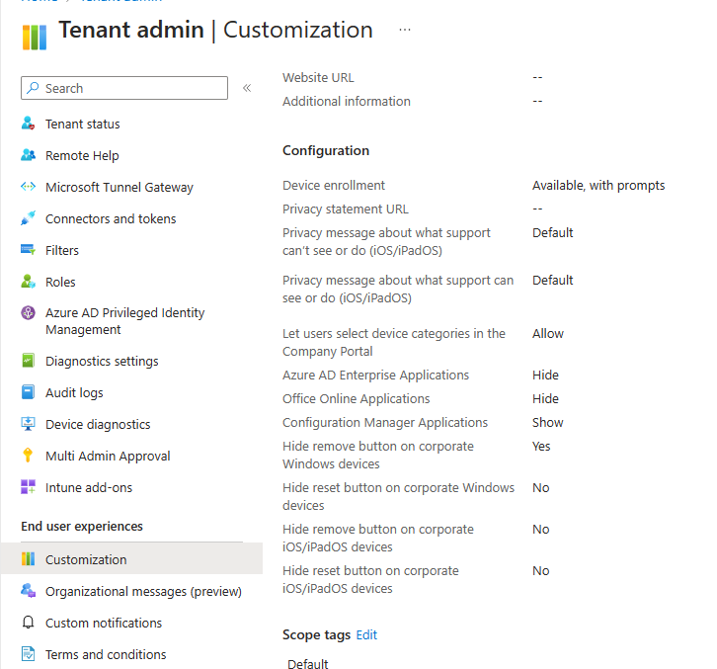Screen dimensions: 717x669
Task: Click the 'Allow' device categories value
Action: [x=548, y=334]
